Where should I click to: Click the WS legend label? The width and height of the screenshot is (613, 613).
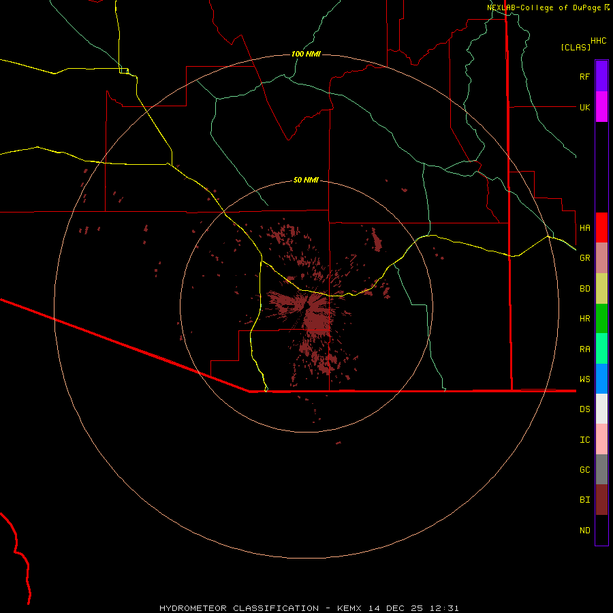[x=584, y=379]
